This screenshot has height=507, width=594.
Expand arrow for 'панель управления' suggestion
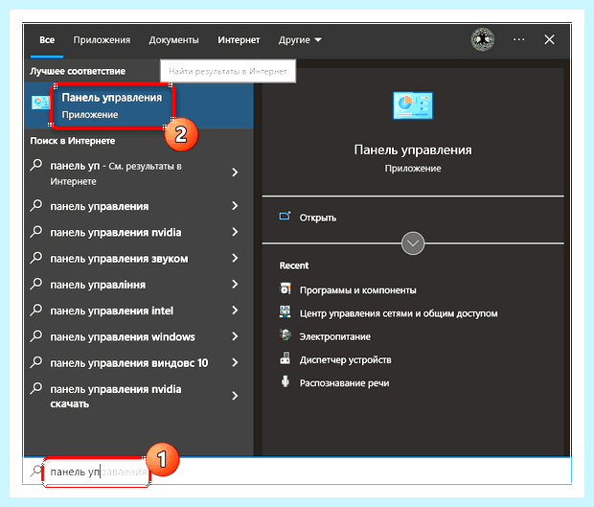235,206
